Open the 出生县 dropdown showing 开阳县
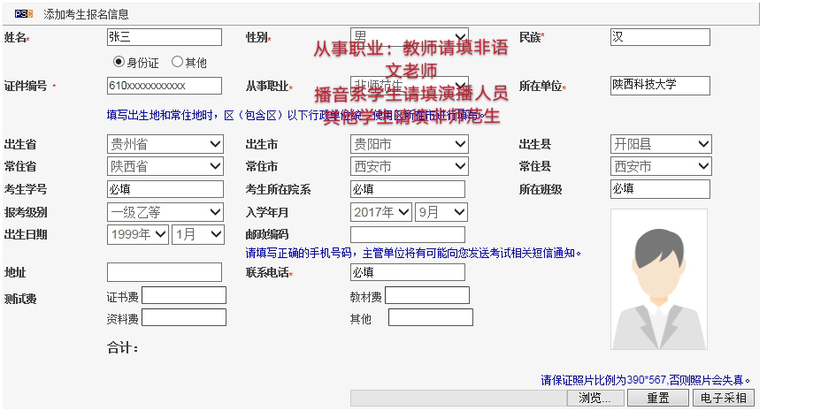836x418 pixels. 661,144
